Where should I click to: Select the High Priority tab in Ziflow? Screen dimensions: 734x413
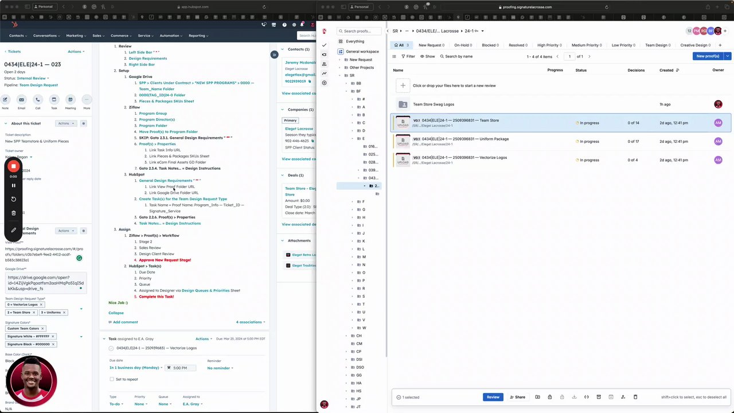pyautogui.click(x=550, y=45)
